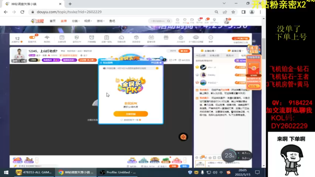Click the orange cookie floating icon on video
Image resolution: width=315 pixels, height=177 pixels.
pyautogui.click(x=183, y=137)
